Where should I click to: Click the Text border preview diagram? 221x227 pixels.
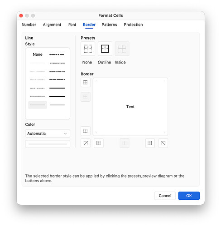130,107
